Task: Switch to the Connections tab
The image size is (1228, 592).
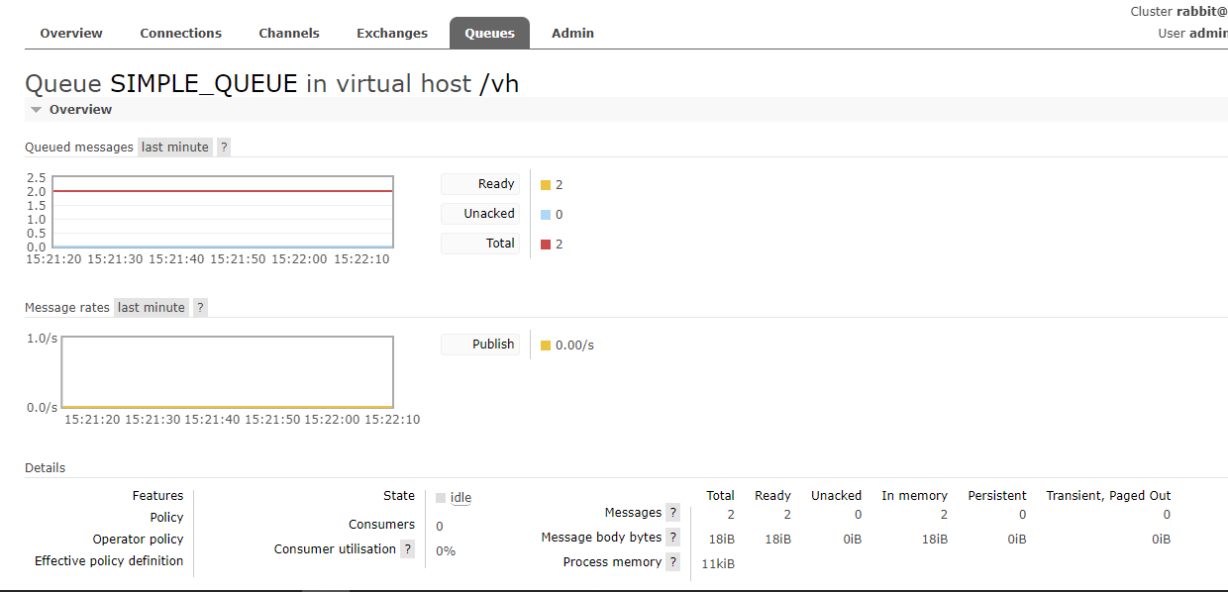Action: (181, 33)
